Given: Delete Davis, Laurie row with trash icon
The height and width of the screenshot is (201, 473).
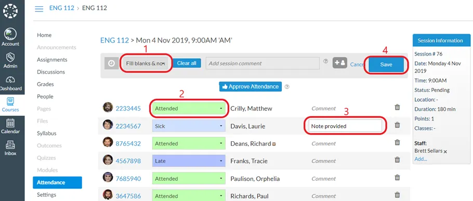Looking at the screenshot, I should coord(397,125).
